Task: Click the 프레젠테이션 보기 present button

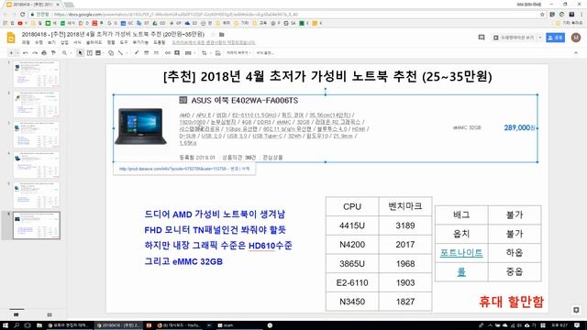Action: pyautogui.click(x=515, y=38)
